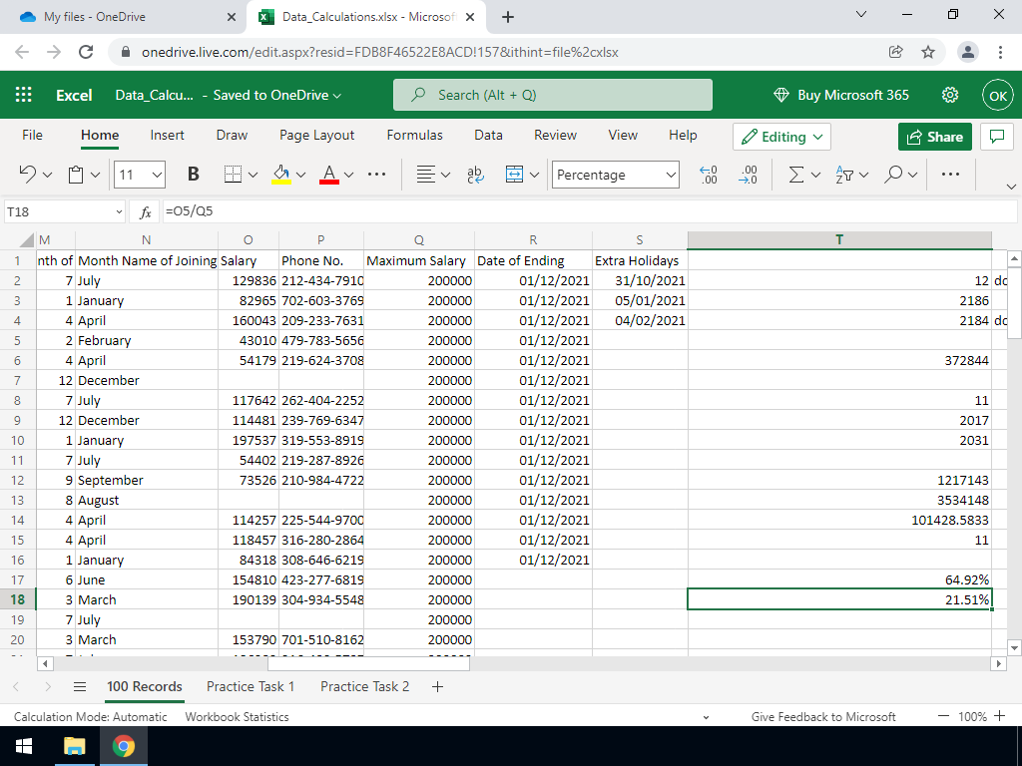The height and width of the screenshot is (766, 1022).
Task: Switch to Practice Task 1 sheet
Action: 251,686
